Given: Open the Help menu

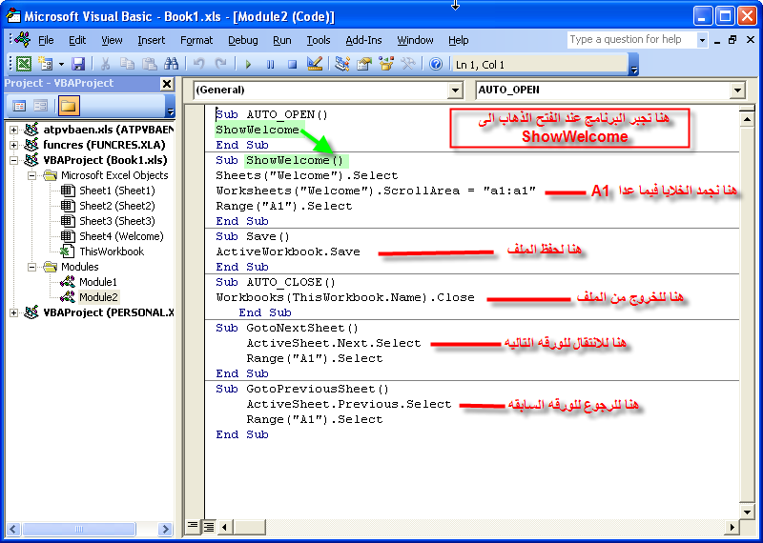Looking at the screenshot, I should point(459,40).
